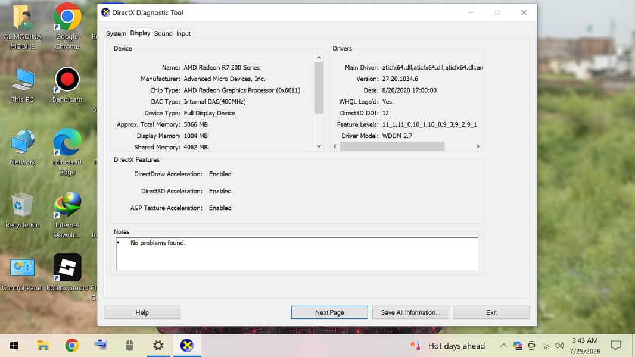635x357 pixels.
Task: Open the mouse app in the taskbar
Action: (x=130, y=346)
